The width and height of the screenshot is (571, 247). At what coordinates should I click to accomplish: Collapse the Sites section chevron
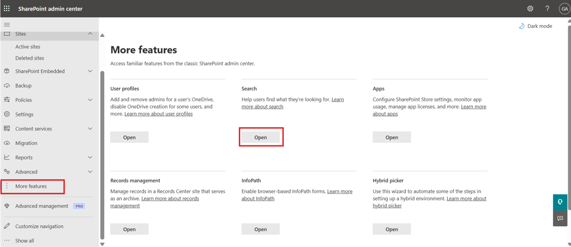[x=90, y=33]
